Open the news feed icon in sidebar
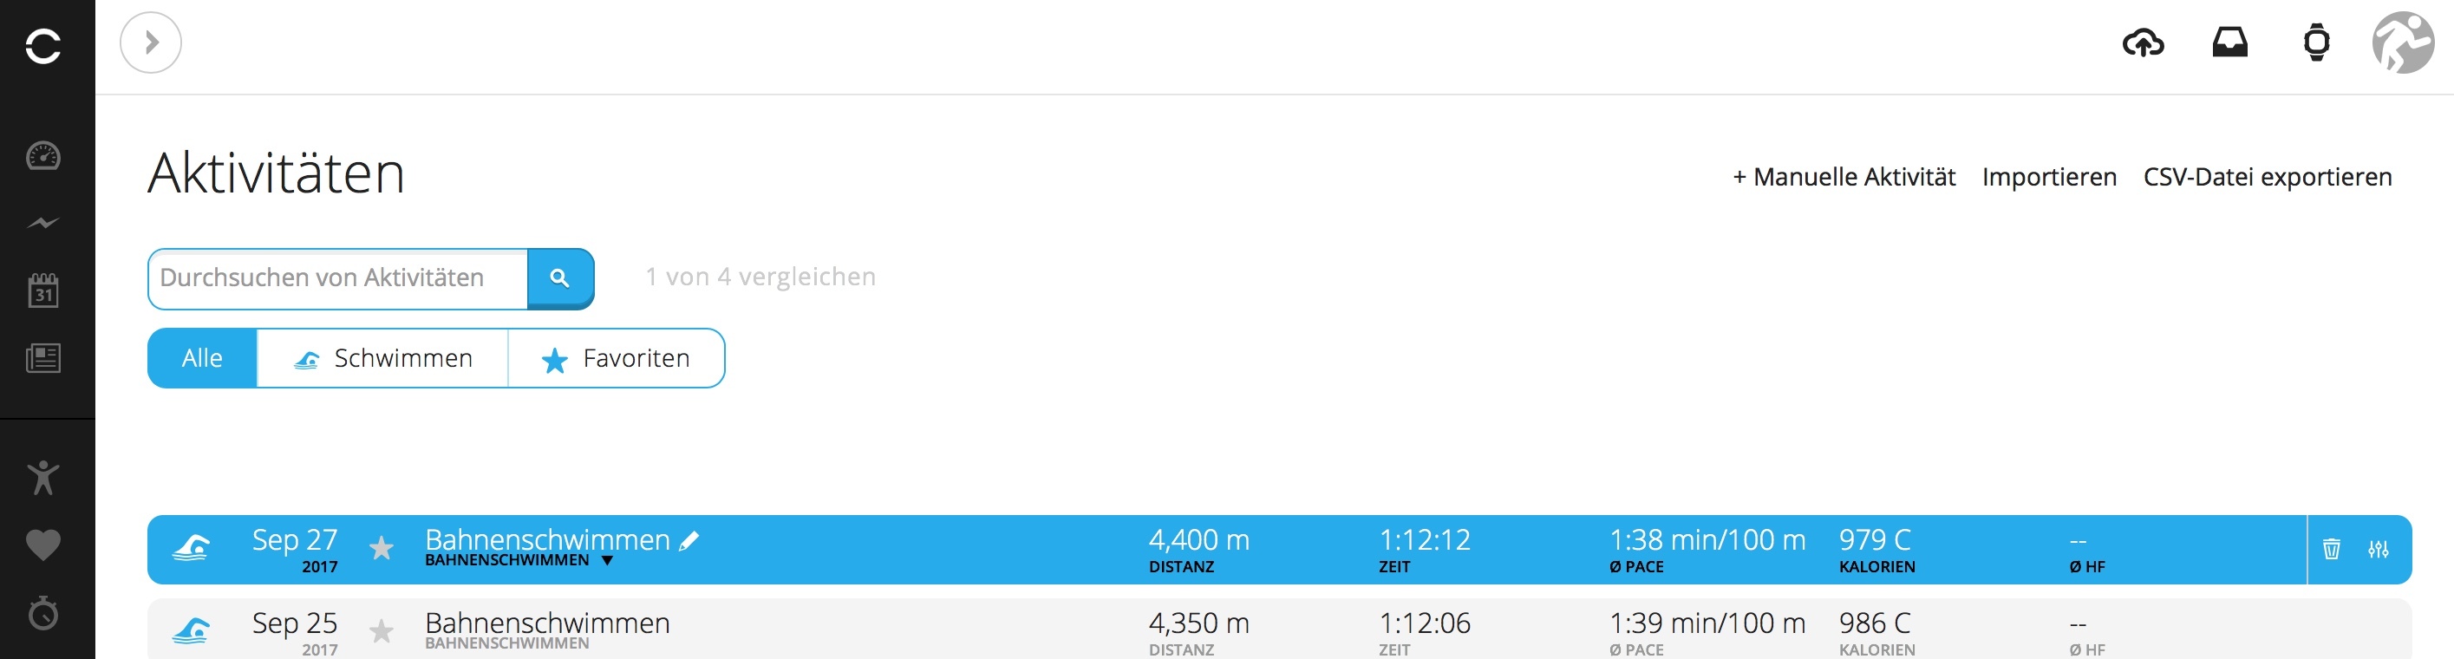Viewport: 2454px width, 659px height. (x=42, y=358)
